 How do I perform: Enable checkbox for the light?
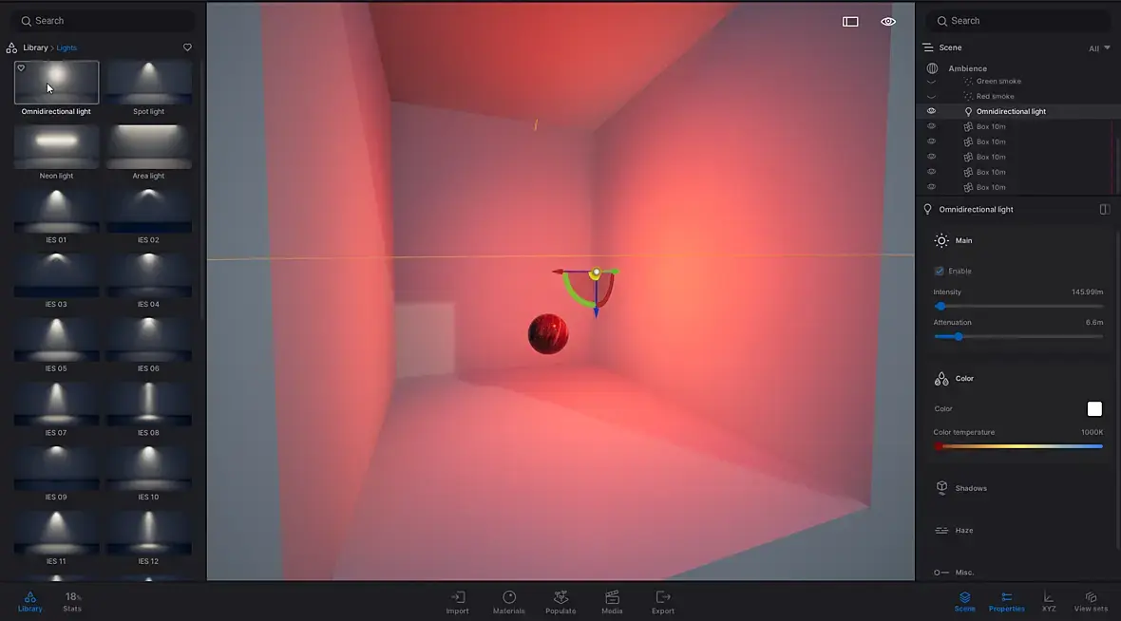tap(940, 272)
